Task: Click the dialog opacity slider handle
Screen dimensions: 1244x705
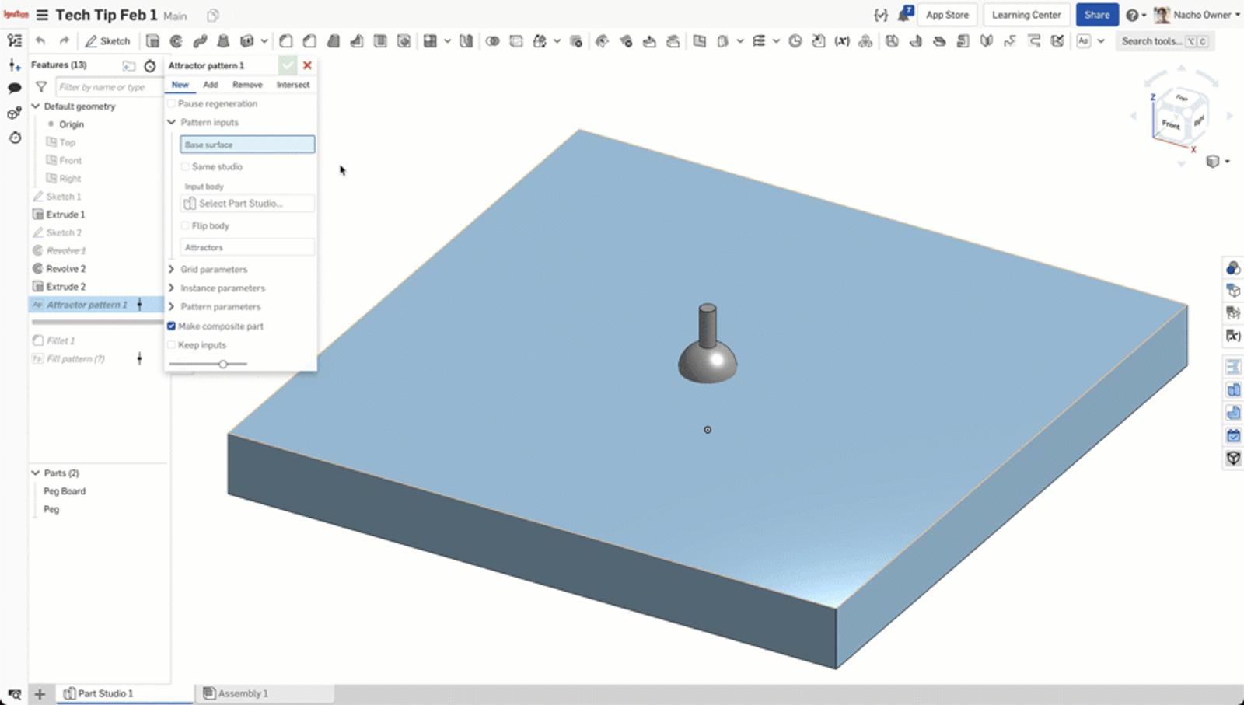Action: (x=223, y=364)
